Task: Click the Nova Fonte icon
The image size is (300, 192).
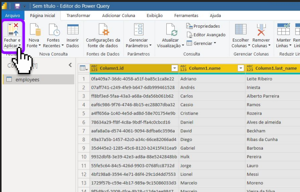Action: coord(35,29)
